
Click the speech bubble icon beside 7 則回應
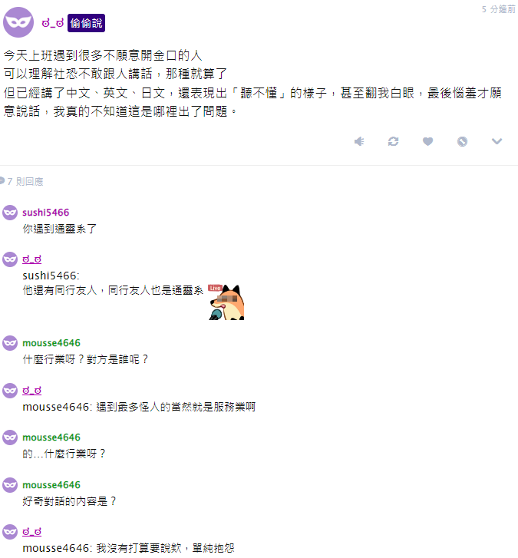(2, 181)
